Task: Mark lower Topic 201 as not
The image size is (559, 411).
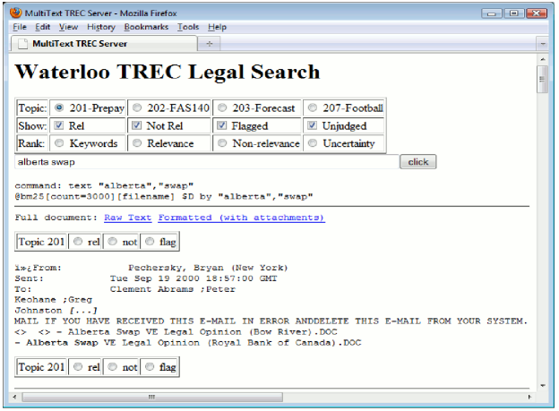Action: [x=113, y=366]
